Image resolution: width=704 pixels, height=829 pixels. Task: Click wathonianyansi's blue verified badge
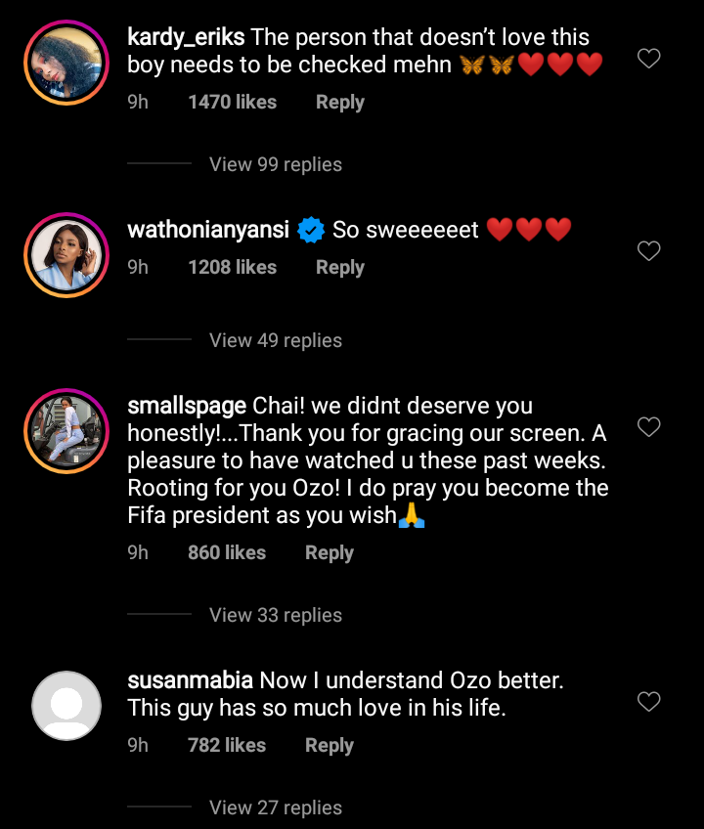click(311, 231)
